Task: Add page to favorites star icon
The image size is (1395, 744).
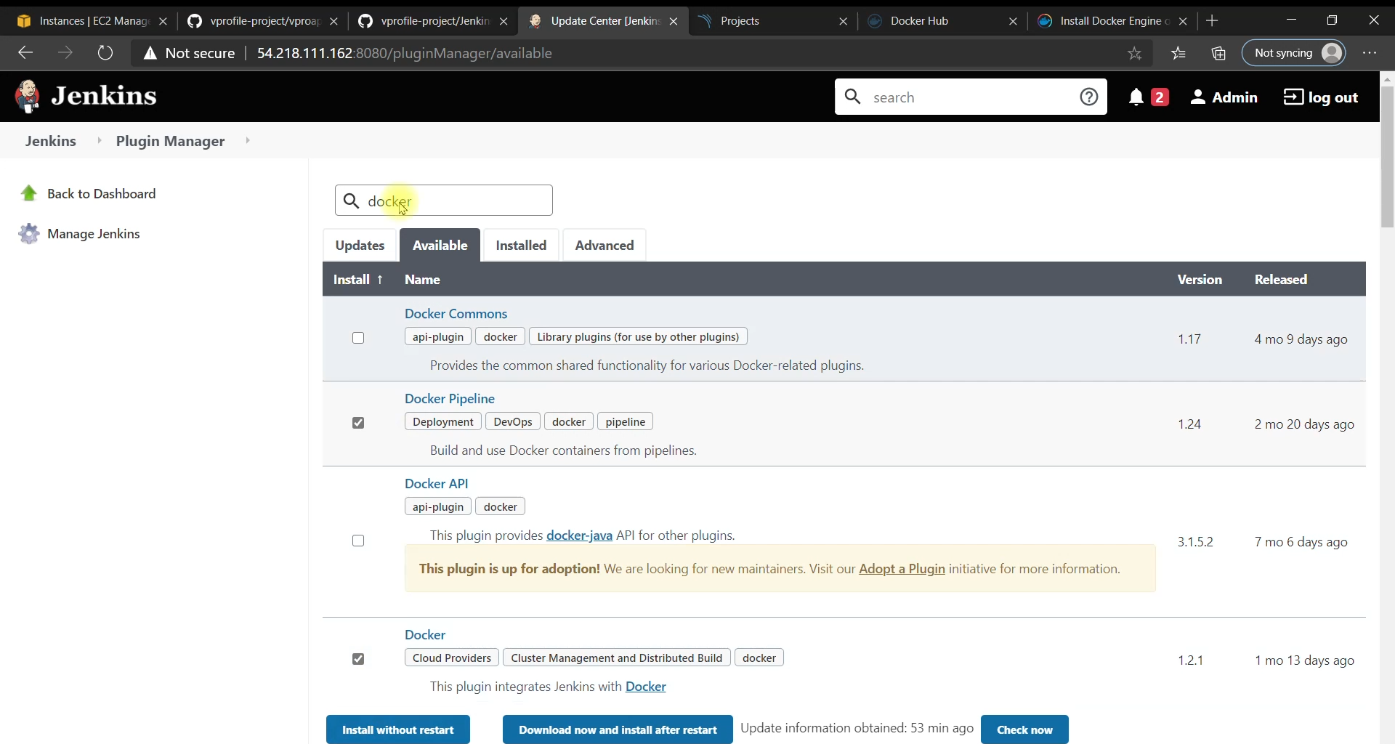Action: pos(1135,53)
